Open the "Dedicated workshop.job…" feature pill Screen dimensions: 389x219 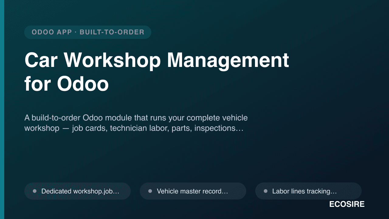tap(77, 191)
